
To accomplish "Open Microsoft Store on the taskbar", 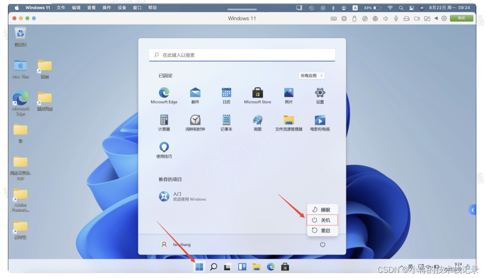I will coord(285,267).
